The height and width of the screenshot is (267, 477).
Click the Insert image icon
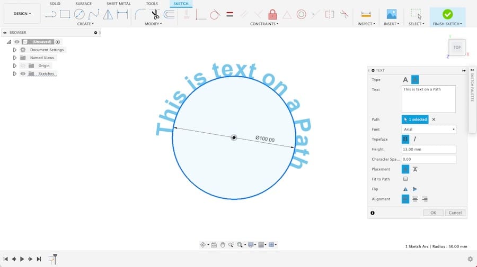391,14
